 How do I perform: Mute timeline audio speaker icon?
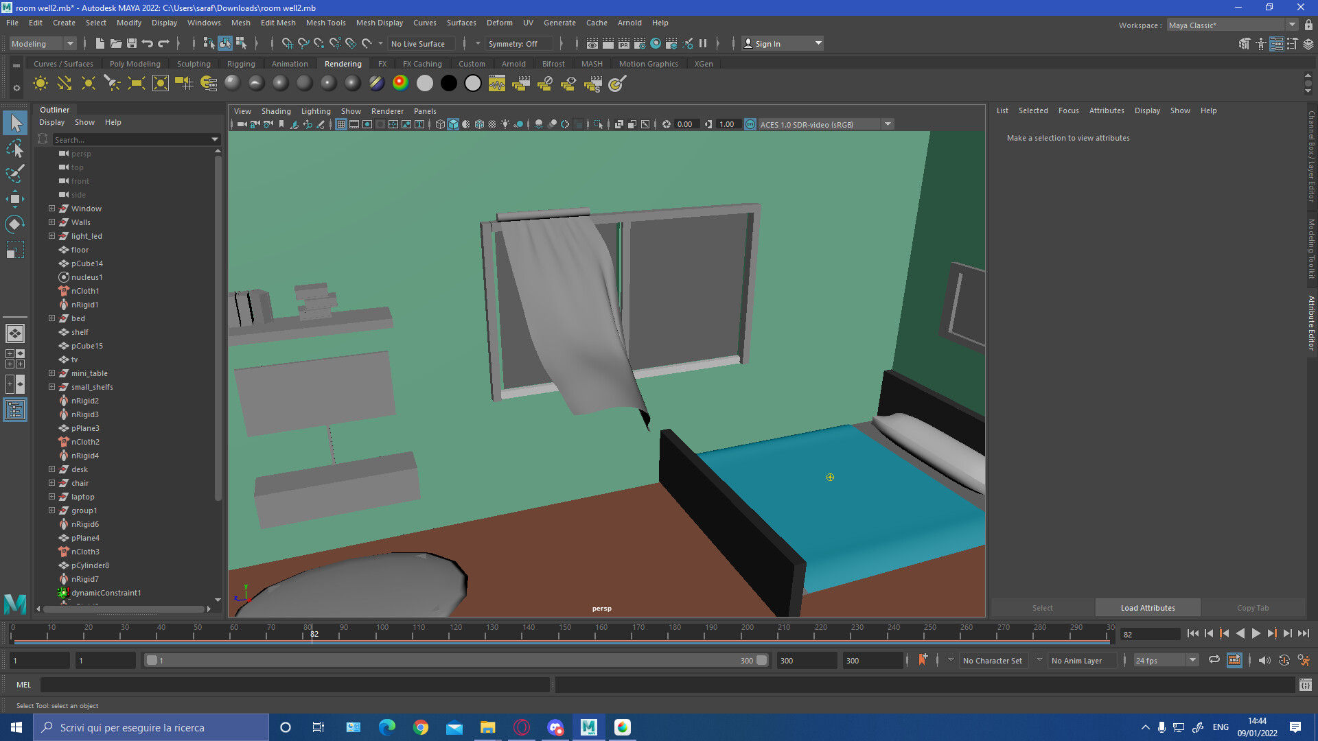tap(1264, 660)
